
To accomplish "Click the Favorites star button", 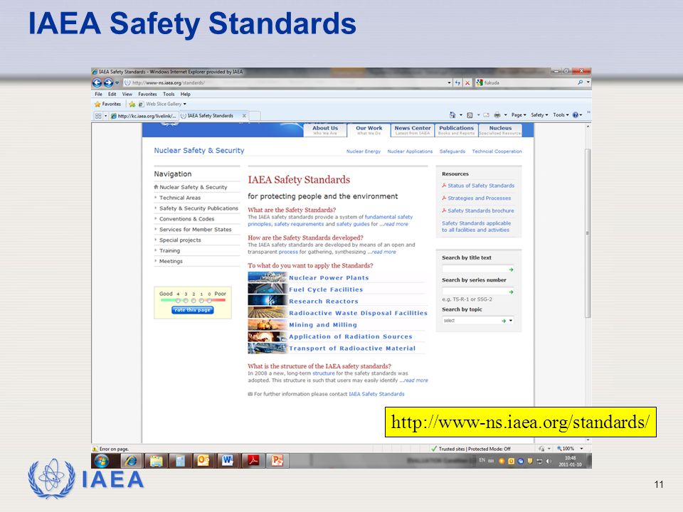I will tap(107, 104).
